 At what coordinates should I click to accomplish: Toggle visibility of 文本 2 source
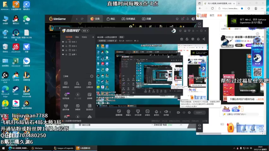63,42
